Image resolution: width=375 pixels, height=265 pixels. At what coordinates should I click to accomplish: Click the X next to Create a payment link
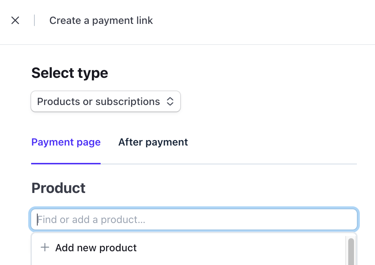click(x=15, y=20)
